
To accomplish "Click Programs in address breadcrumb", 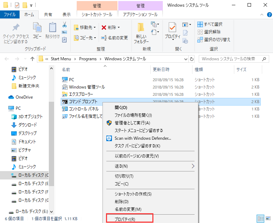I will pyautogui.click(x=88, y=59).
